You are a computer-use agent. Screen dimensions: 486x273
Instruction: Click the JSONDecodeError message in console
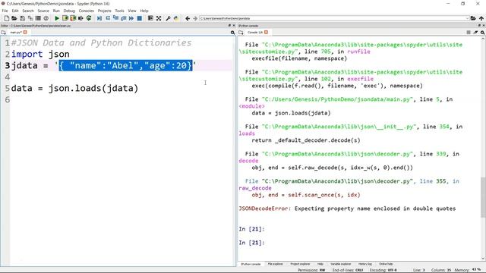(x=347, y=209)
